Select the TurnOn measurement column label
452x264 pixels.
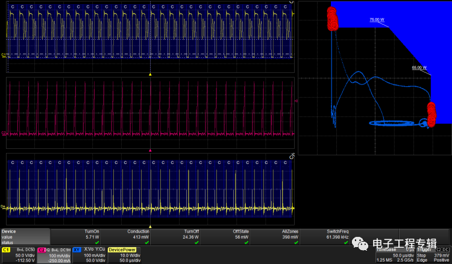92,231
